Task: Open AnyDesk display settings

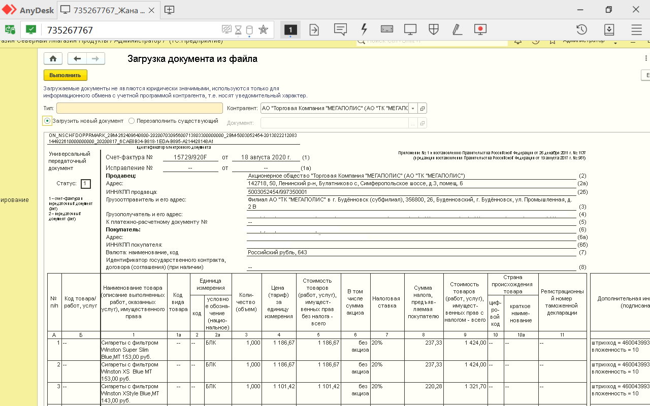Action: (410, 30)
